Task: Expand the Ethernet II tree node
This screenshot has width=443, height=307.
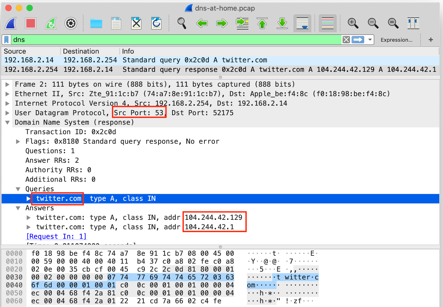Action: click(7, 94)
